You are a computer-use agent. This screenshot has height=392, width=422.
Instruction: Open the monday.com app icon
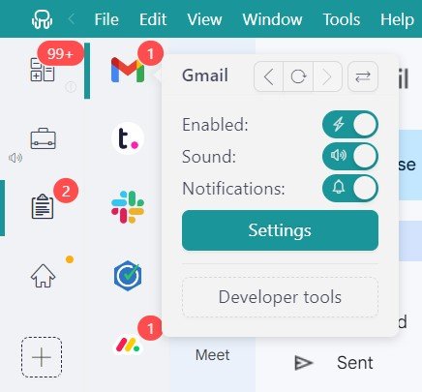[x=128, y=346]
